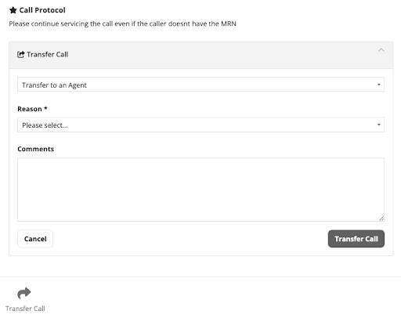
Task: Click the gray Transfer Call header bar
Action: point(200,55)
